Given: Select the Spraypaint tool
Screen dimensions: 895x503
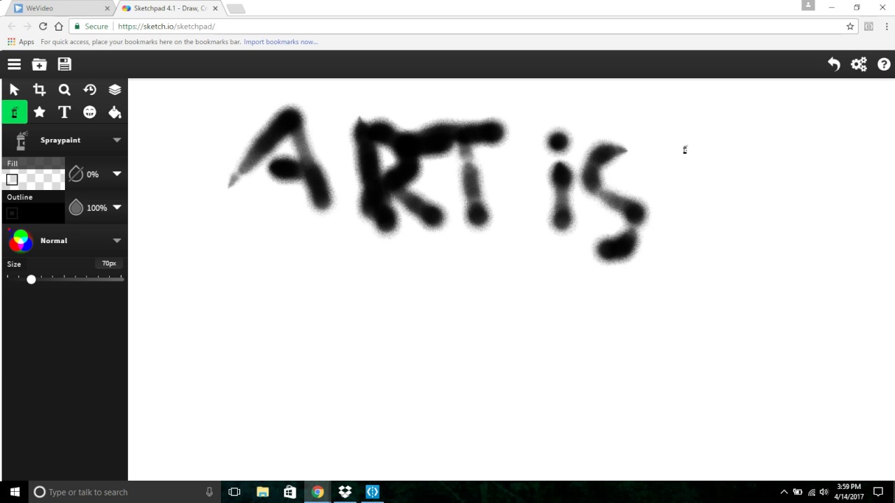Looking at the screenshot, I should [14, 112].
